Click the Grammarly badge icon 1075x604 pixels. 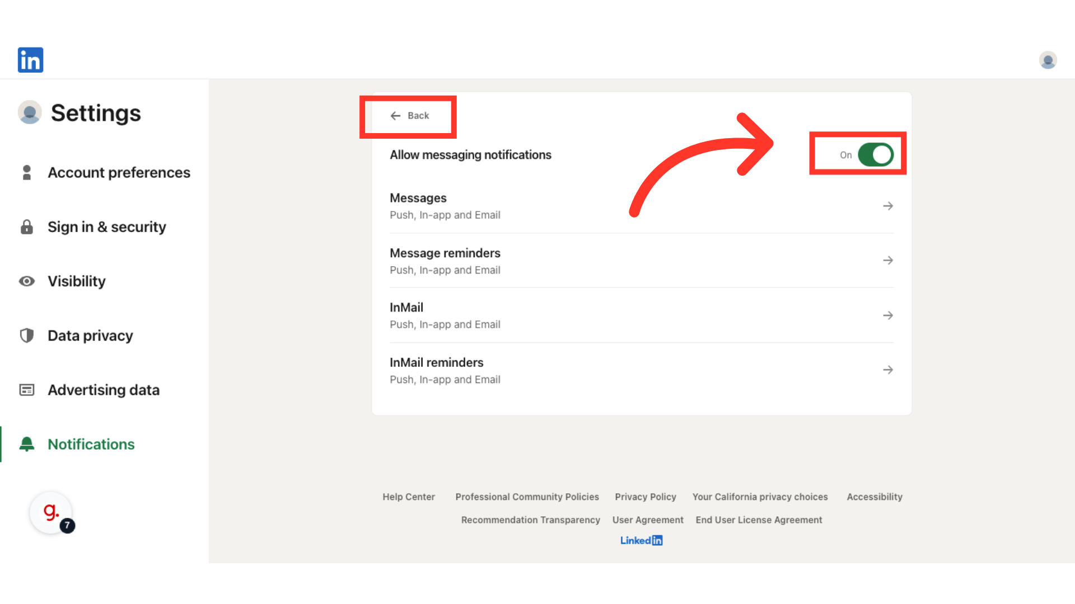click(x=52, y=512)
